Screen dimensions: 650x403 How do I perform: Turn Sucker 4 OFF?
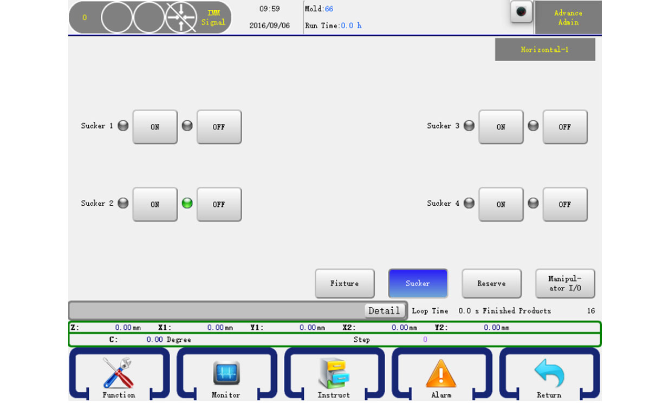pos(565,204)
